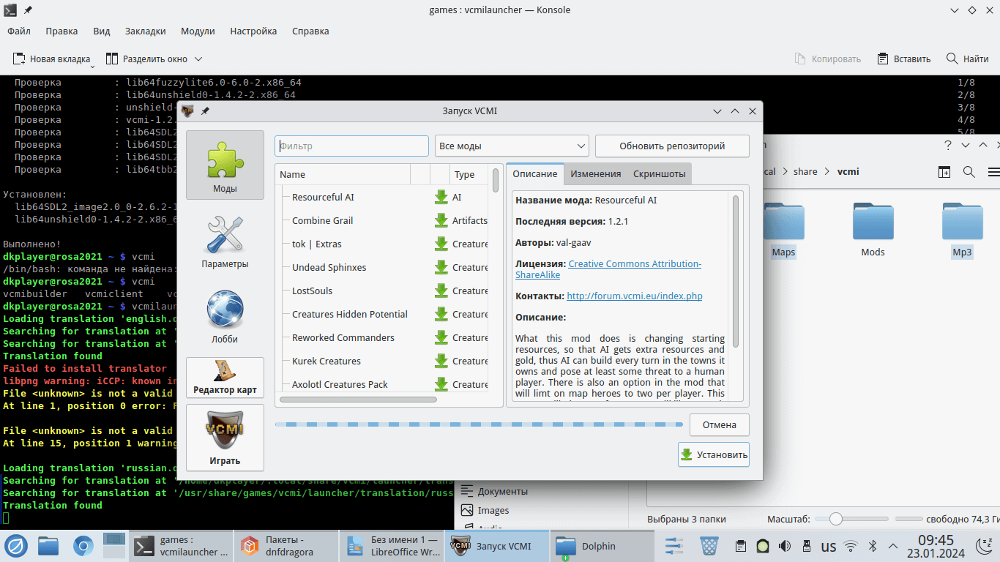Open the Mods folder in Dolphin

873,230
